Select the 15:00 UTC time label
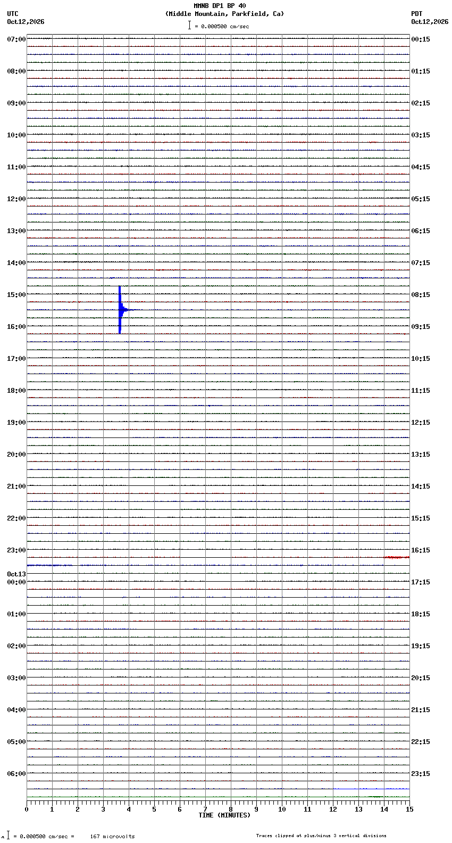Image resolution: width=452 pixels, height=843 pixels. coord(16,295)
